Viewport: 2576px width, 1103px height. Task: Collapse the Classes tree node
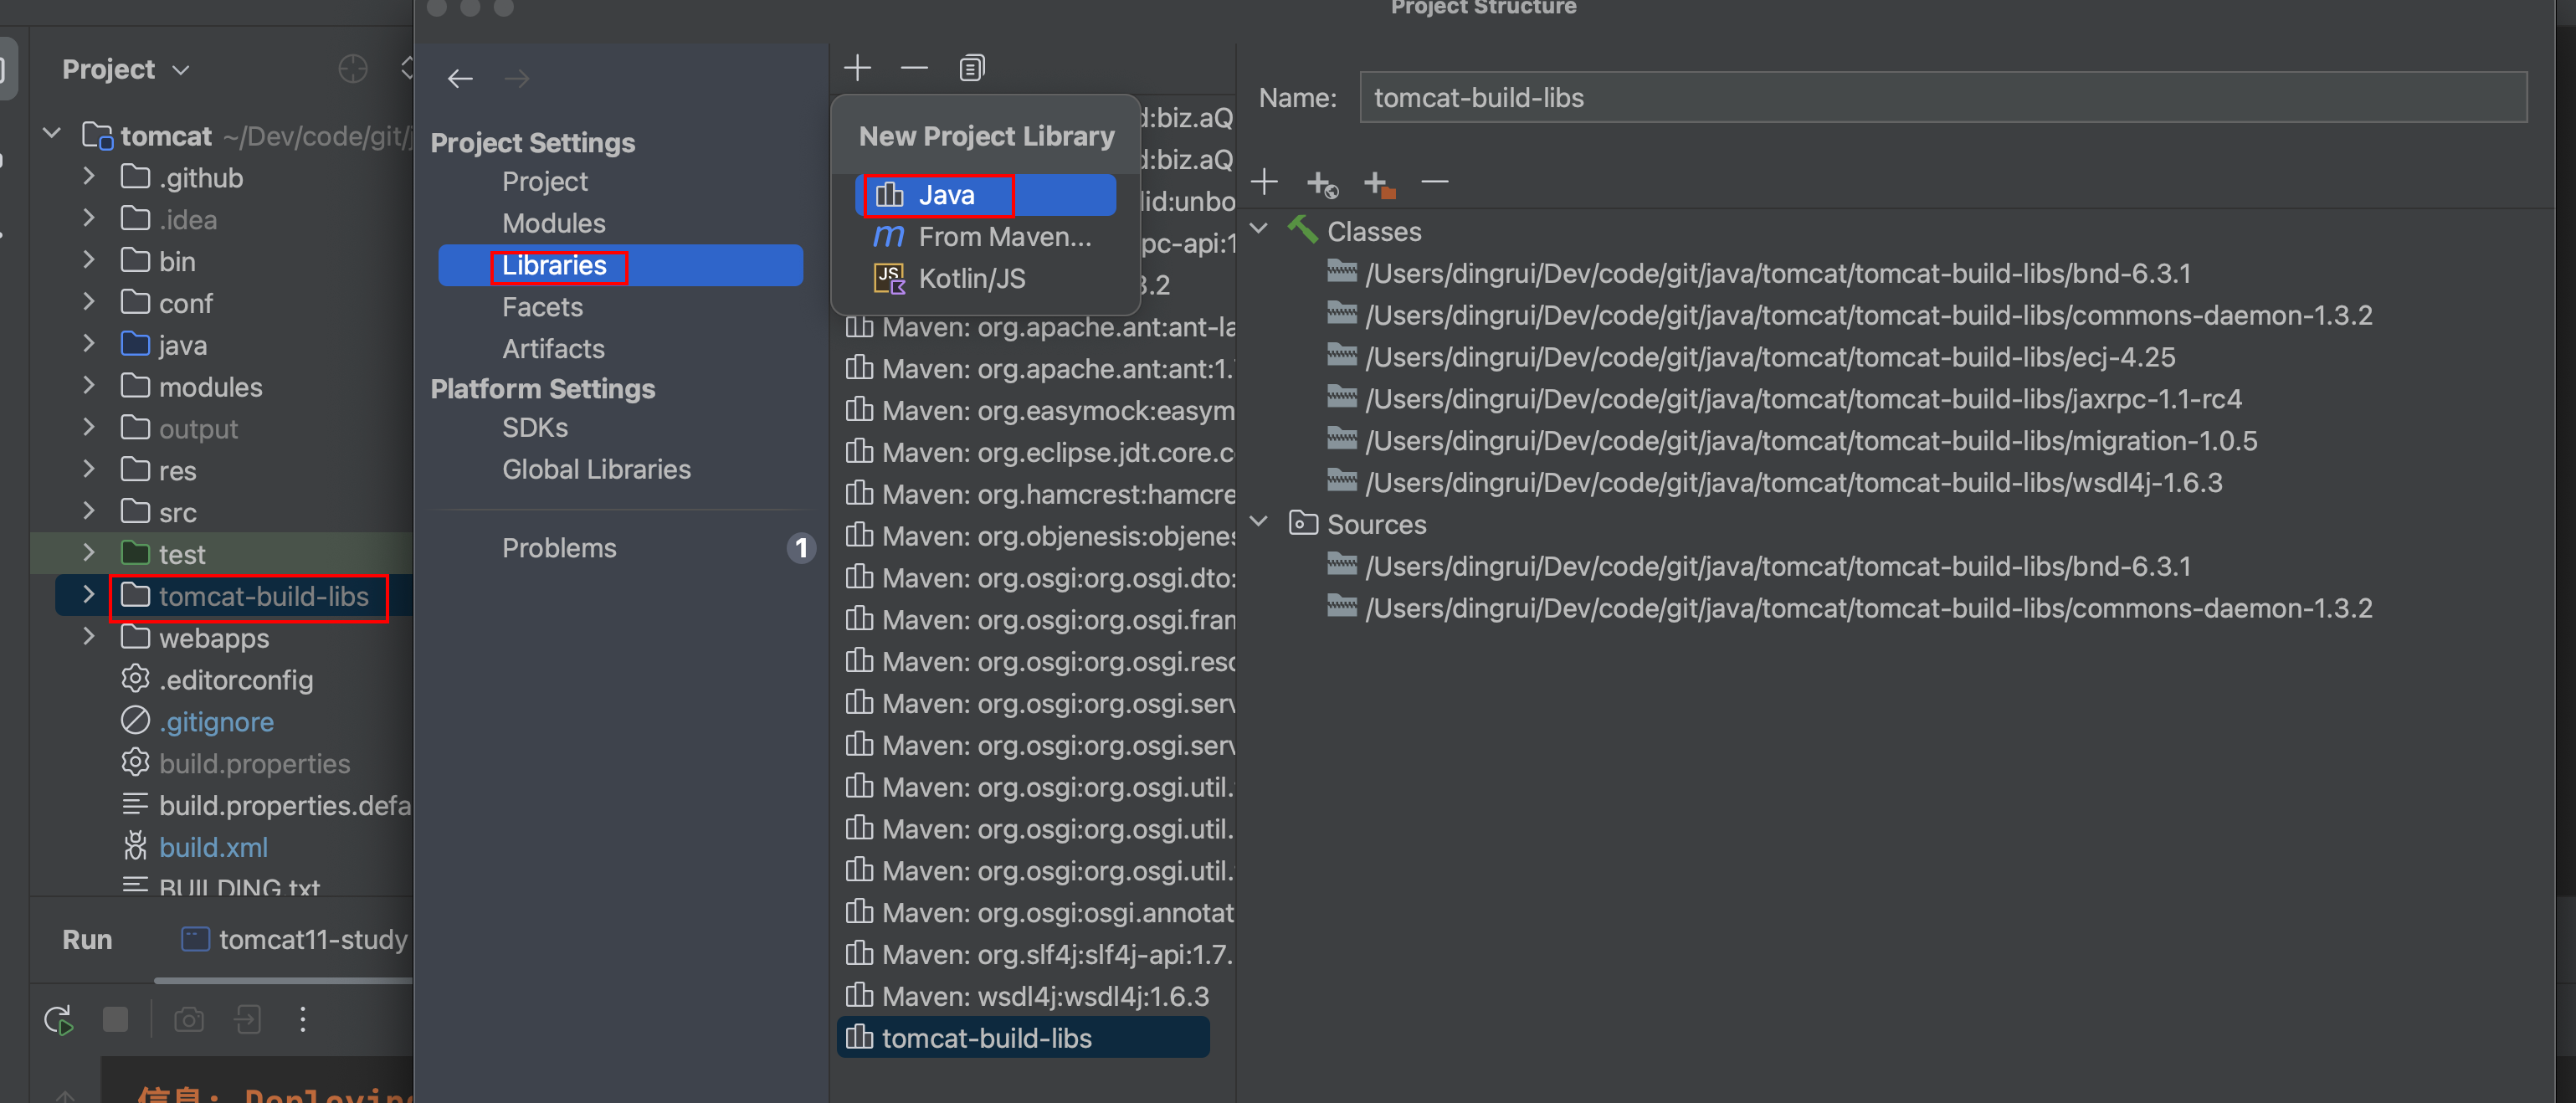(1260, 230)
